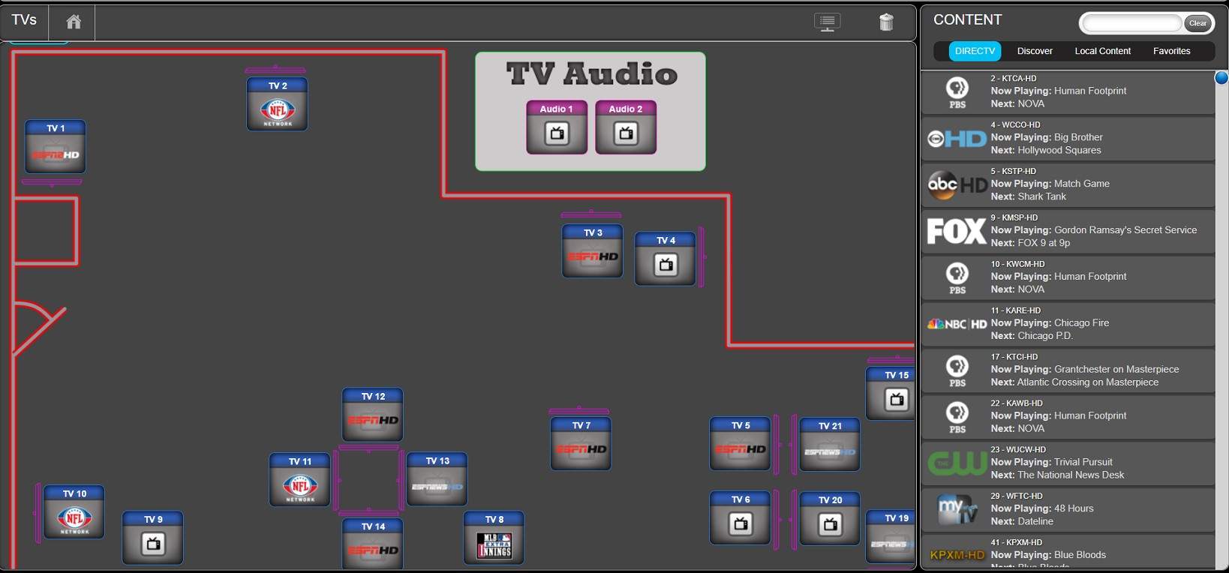Choose channel 29 WFTC-HD 48 Hours
Image resolution: width=1229 pixels, height=573 pixels.
click(x=1068, y=510)
